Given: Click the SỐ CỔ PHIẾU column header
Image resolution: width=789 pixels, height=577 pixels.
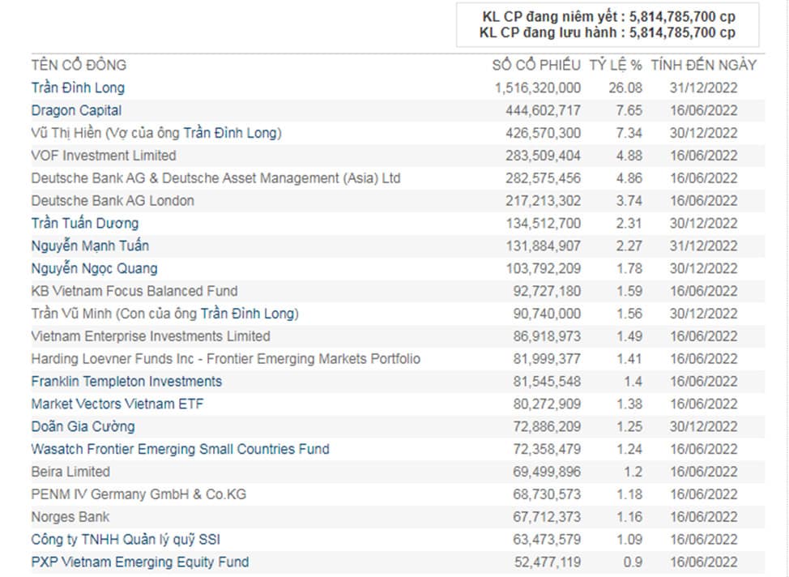Looking at the screenshot, I should click(536, 65).
